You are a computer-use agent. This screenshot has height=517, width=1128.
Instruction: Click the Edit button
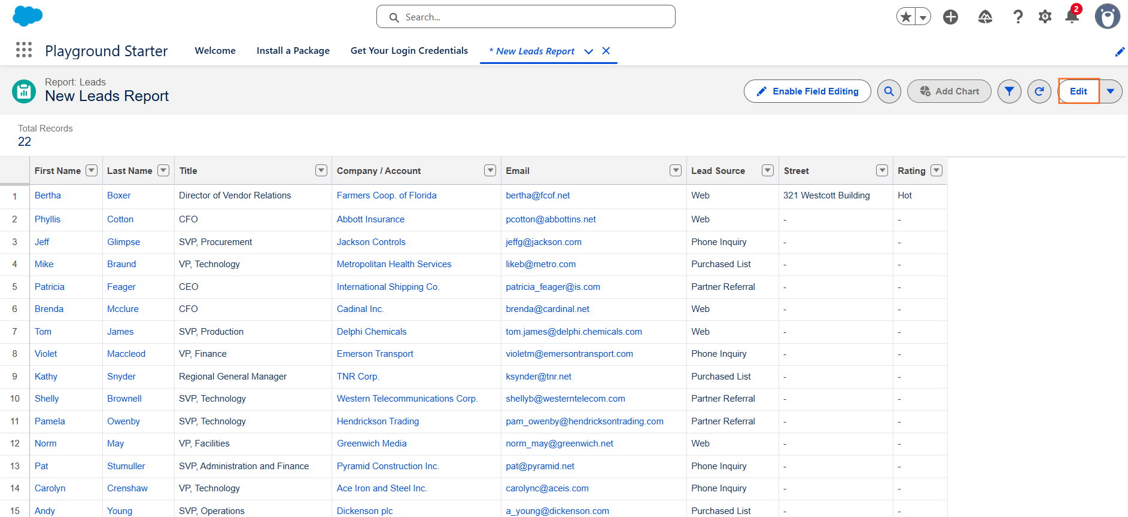(x=1078, y=91)
